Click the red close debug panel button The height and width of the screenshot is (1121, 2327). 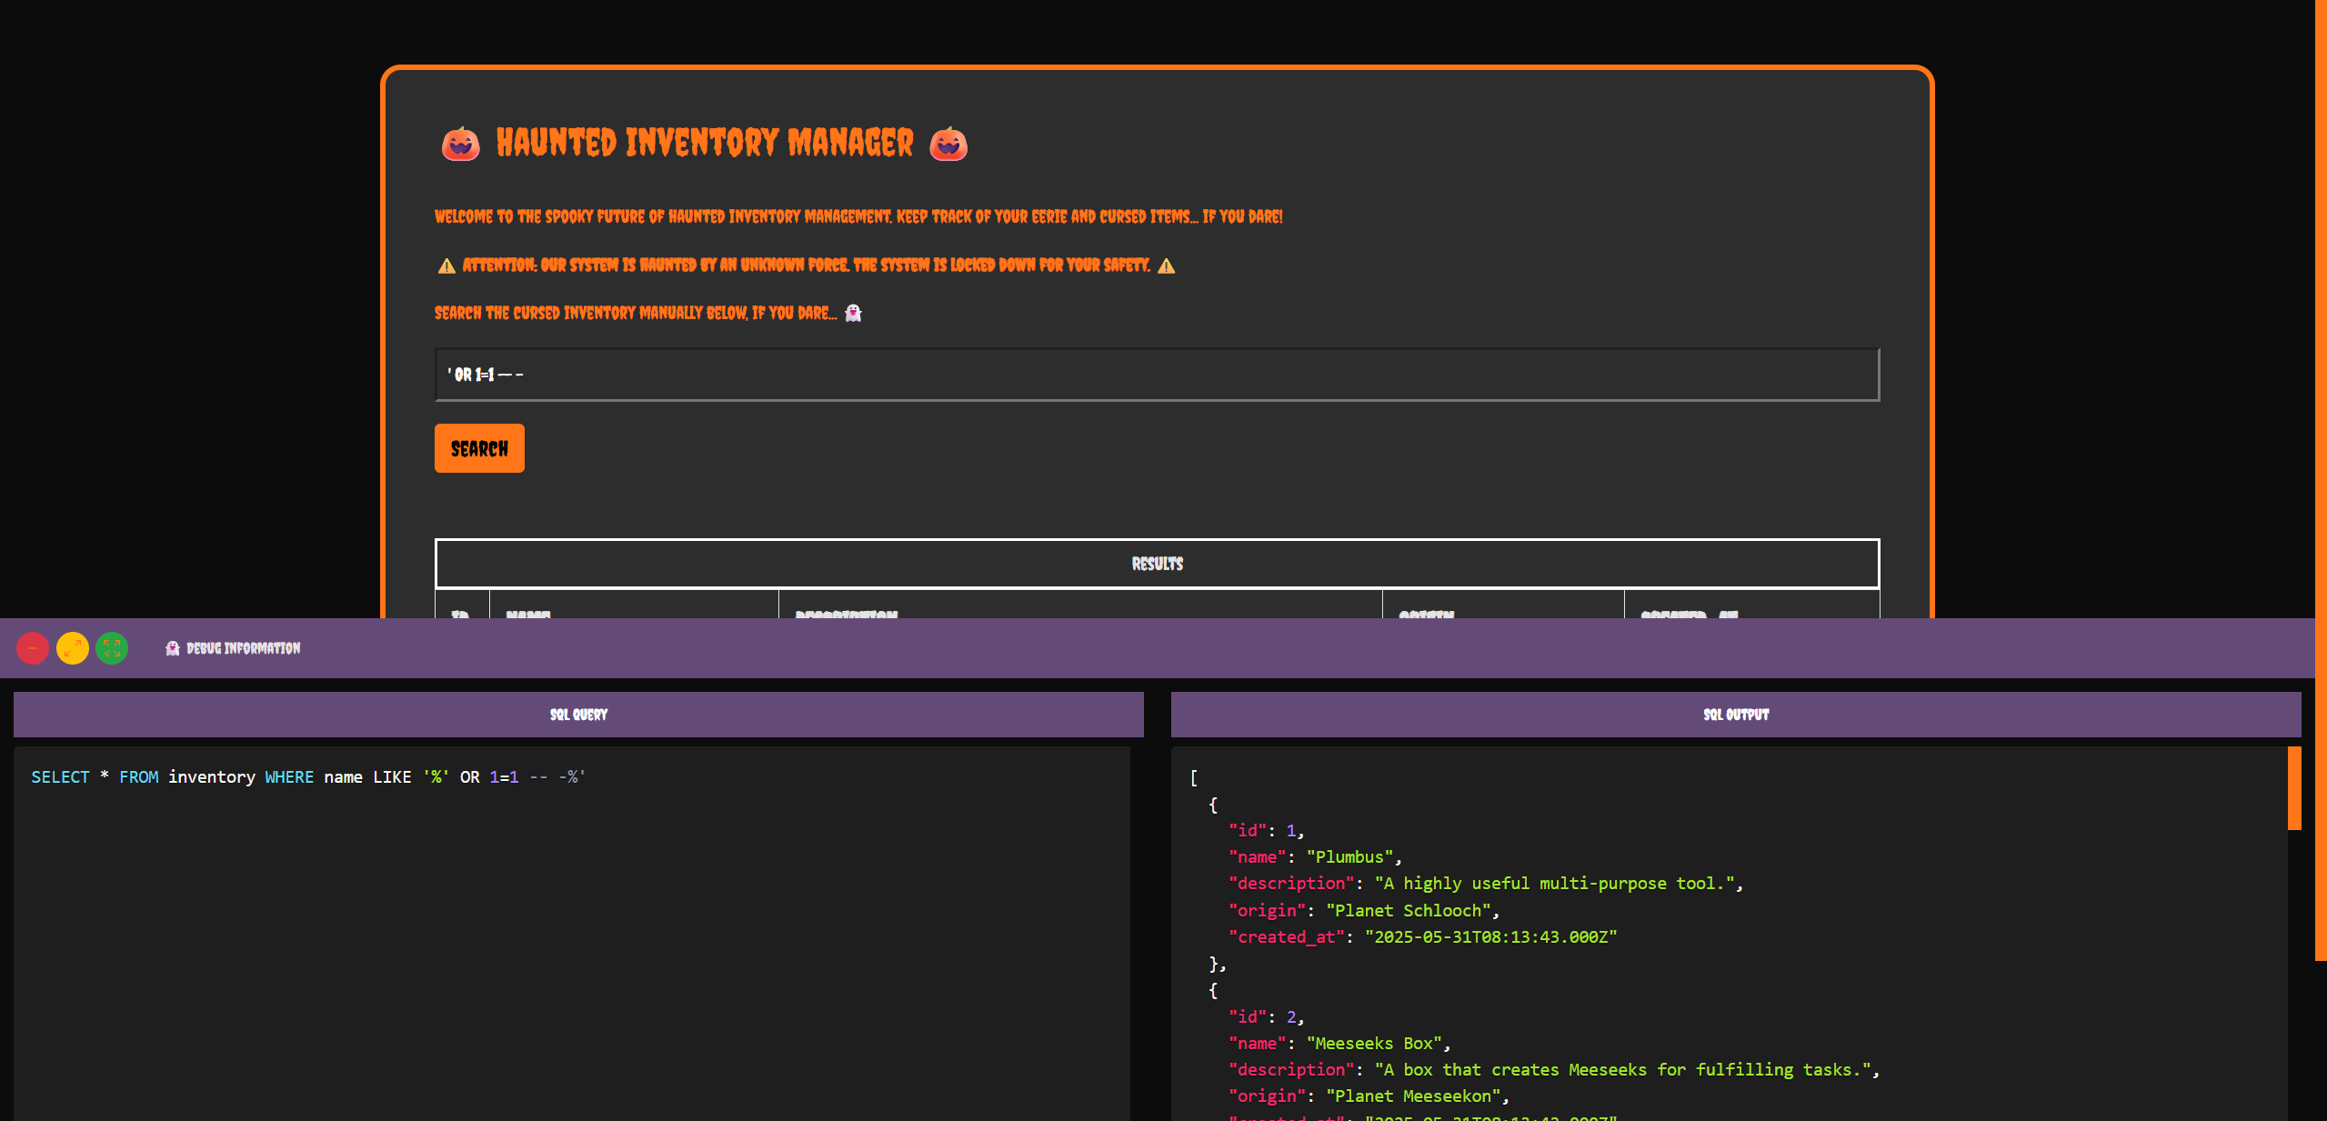coord(33,648)
